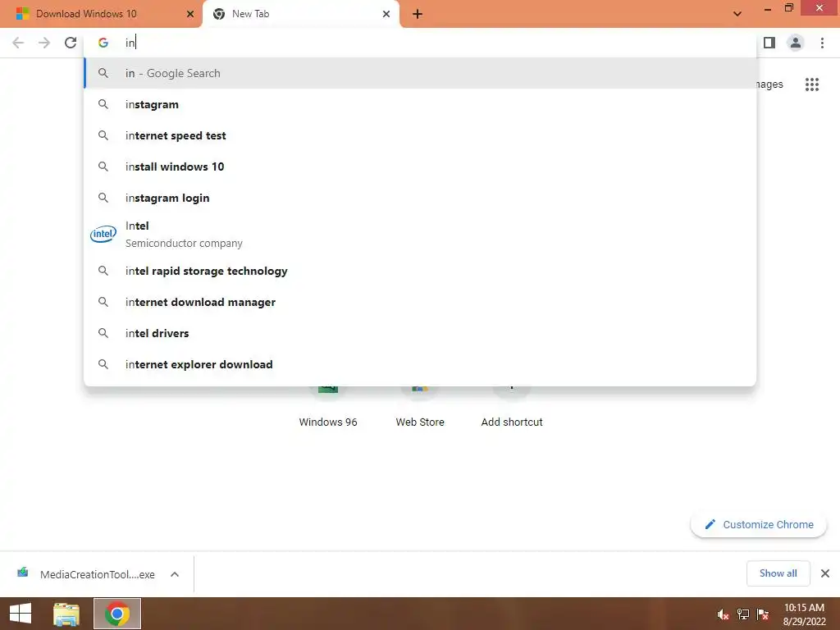This screenshot has width=840, height=630.
Task: Open the Intel Semiconductor company suggestion
Action: (x=420, y=234)
